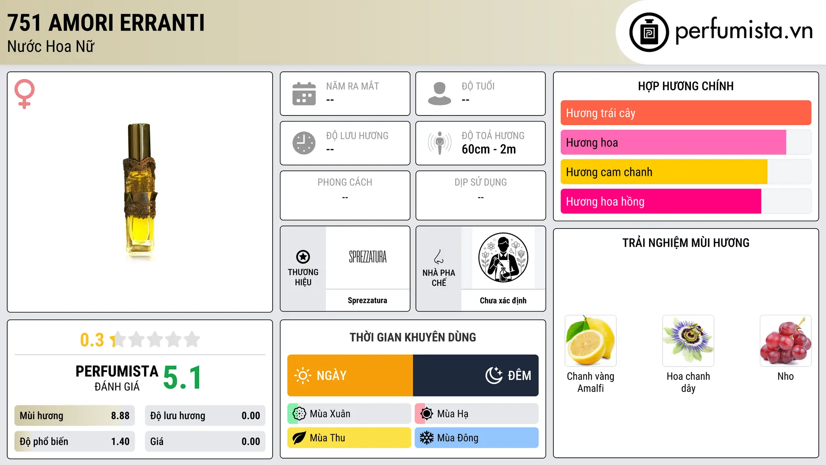
Task: Click the Hương hoa accord bar
Action: [686, 142]
